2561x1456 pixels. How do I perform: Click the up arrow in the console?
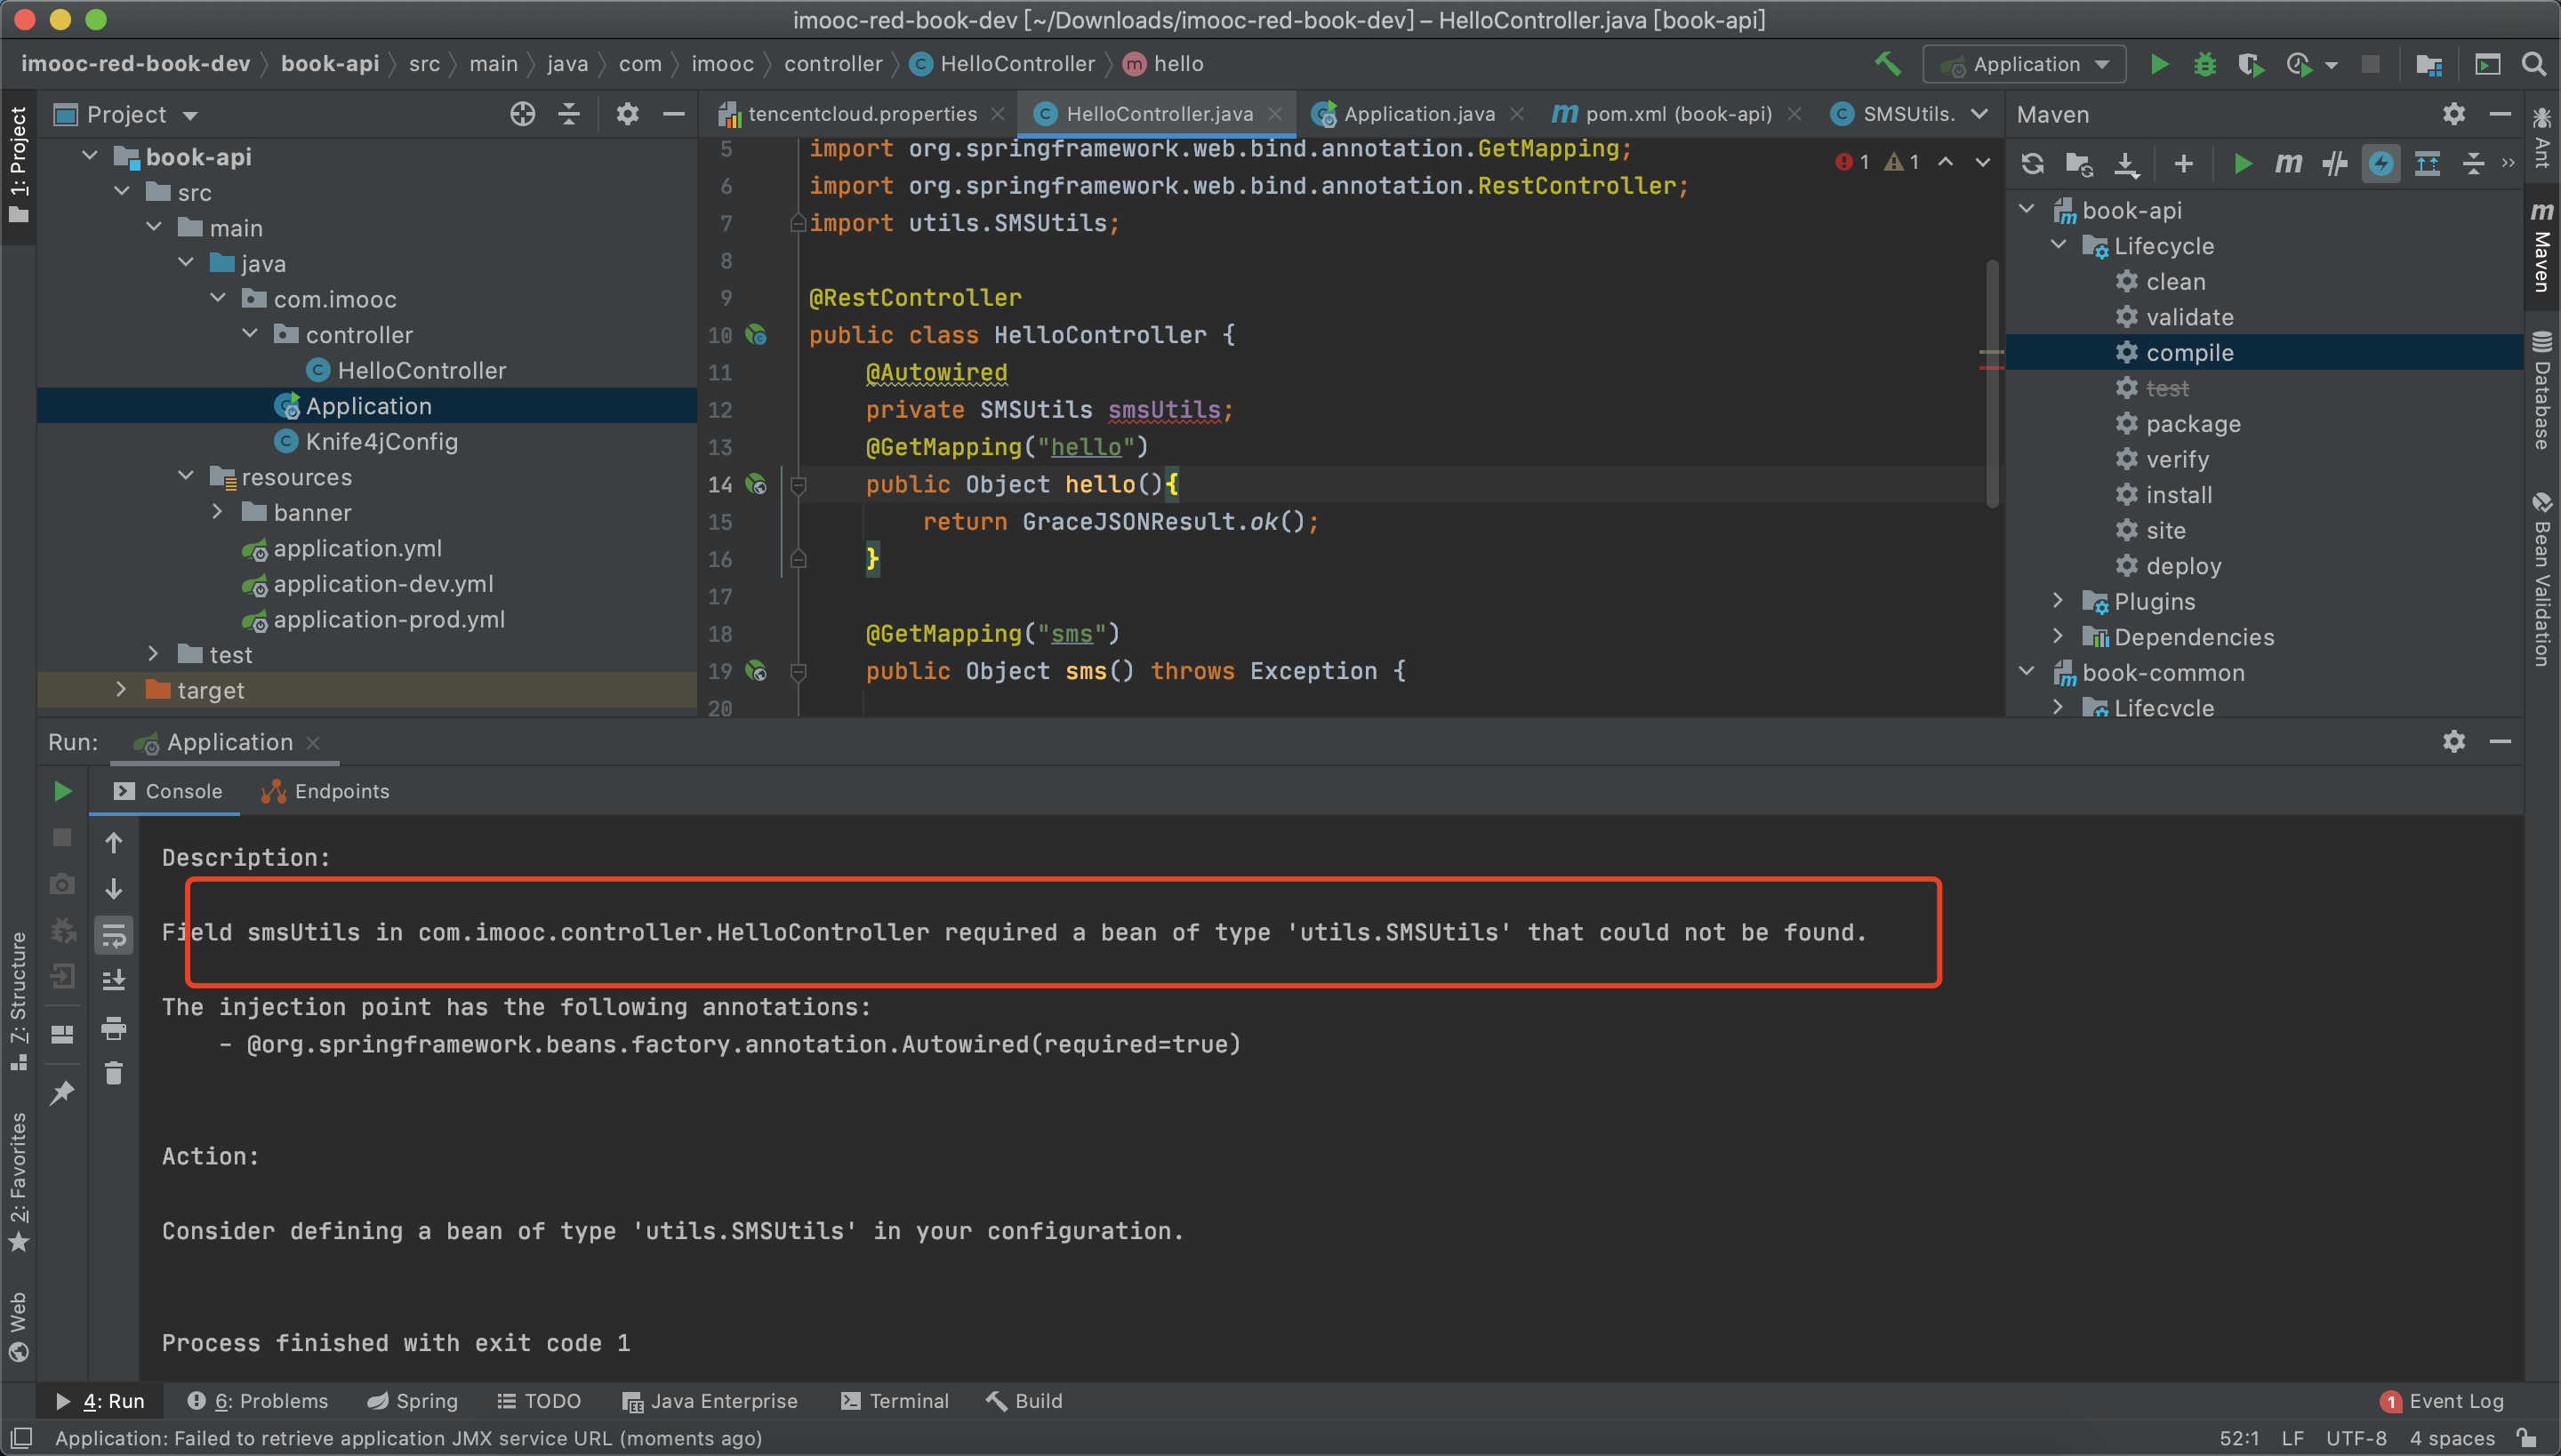(x=113, y=843)
